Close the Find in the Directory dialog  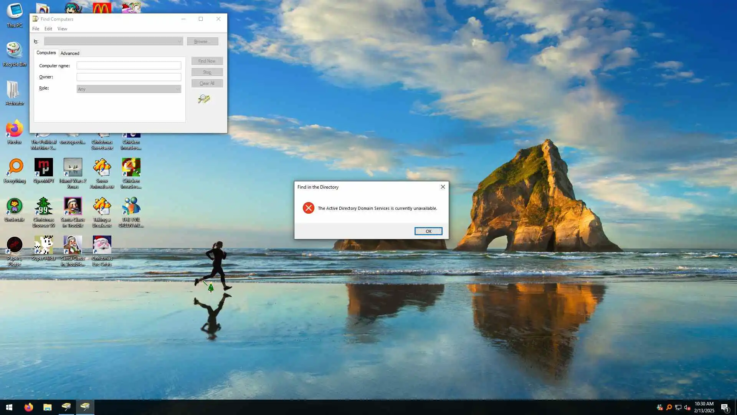pyautogui.click(x=443, y=187)
